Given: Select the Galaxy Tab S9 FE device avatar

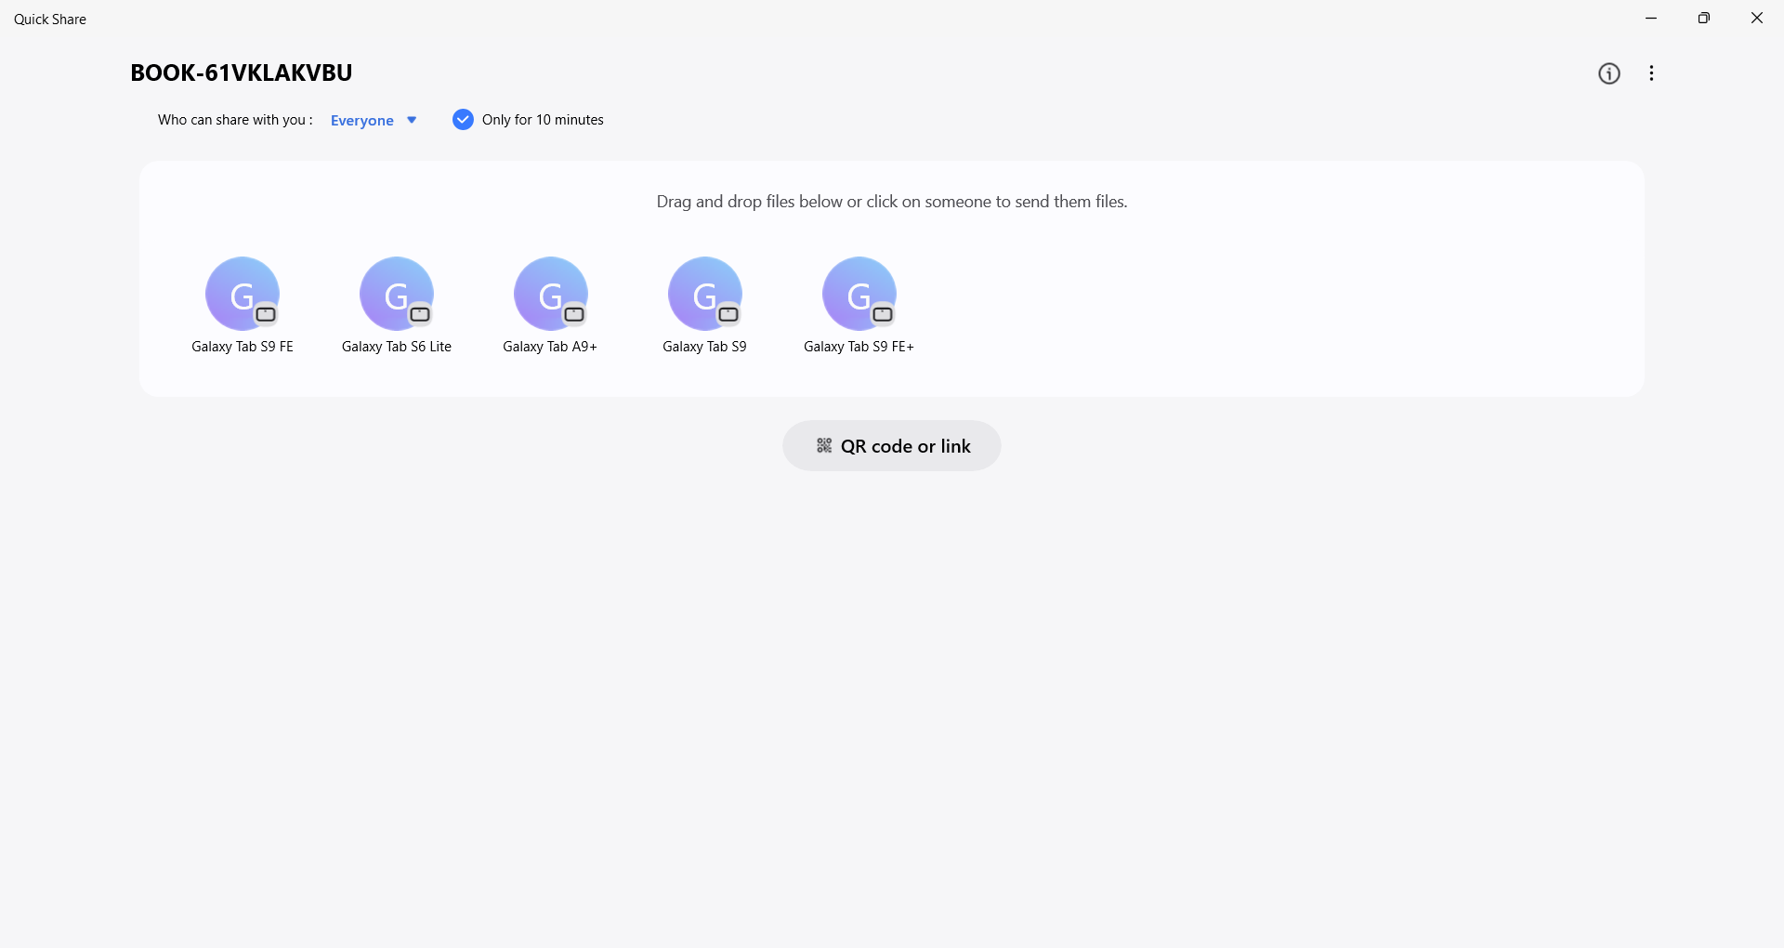Looking at the screenshot, I should (x=242, y=294).
